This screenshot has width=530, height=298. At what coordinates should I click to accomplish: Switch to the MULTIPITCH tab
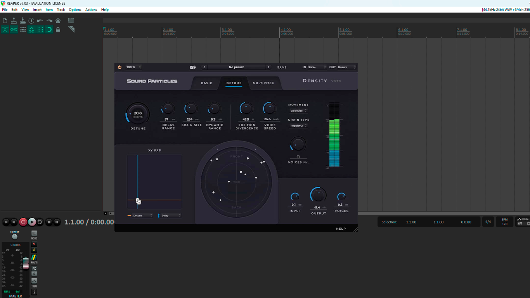[x=263, y=83]
